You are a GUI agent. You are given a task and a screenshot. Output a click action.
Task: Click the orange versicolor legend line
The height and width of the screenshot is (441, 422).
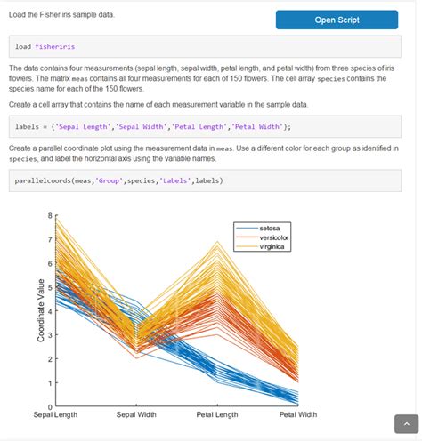247,237
